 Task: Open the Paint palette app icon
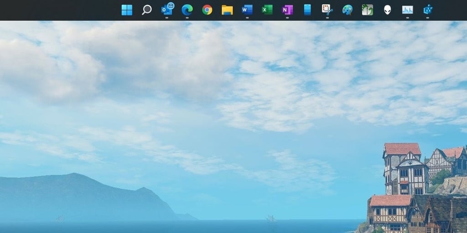pyautogui.click(x=347, y=10)
